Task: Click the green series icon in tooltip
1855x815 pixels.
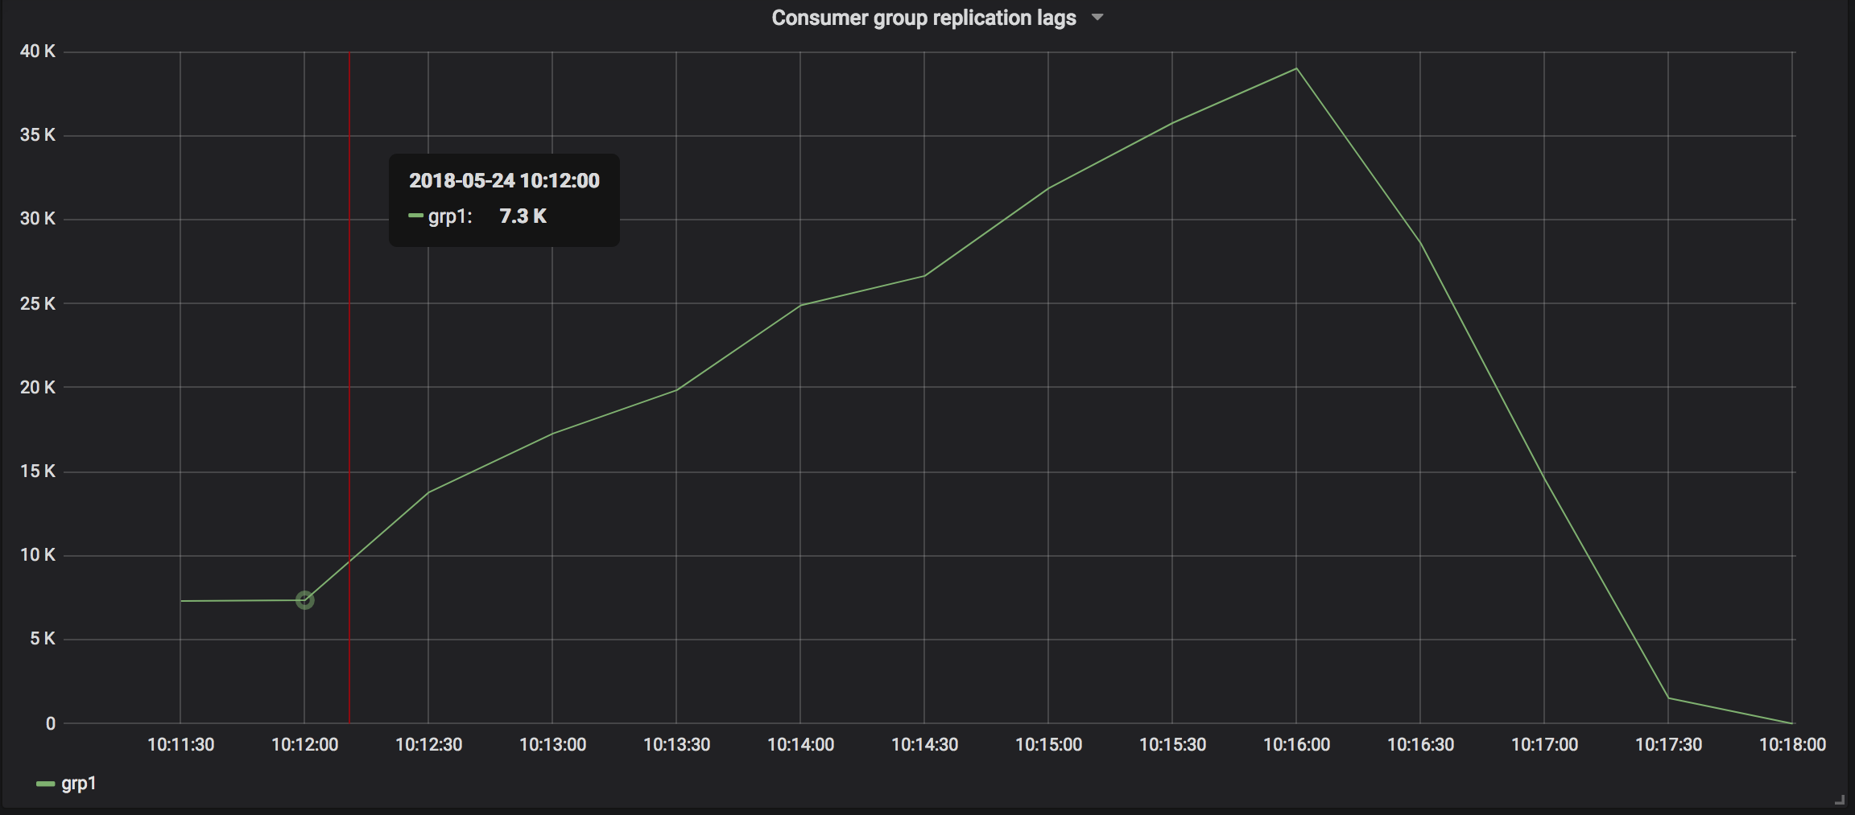Action: tap(415, 216)
